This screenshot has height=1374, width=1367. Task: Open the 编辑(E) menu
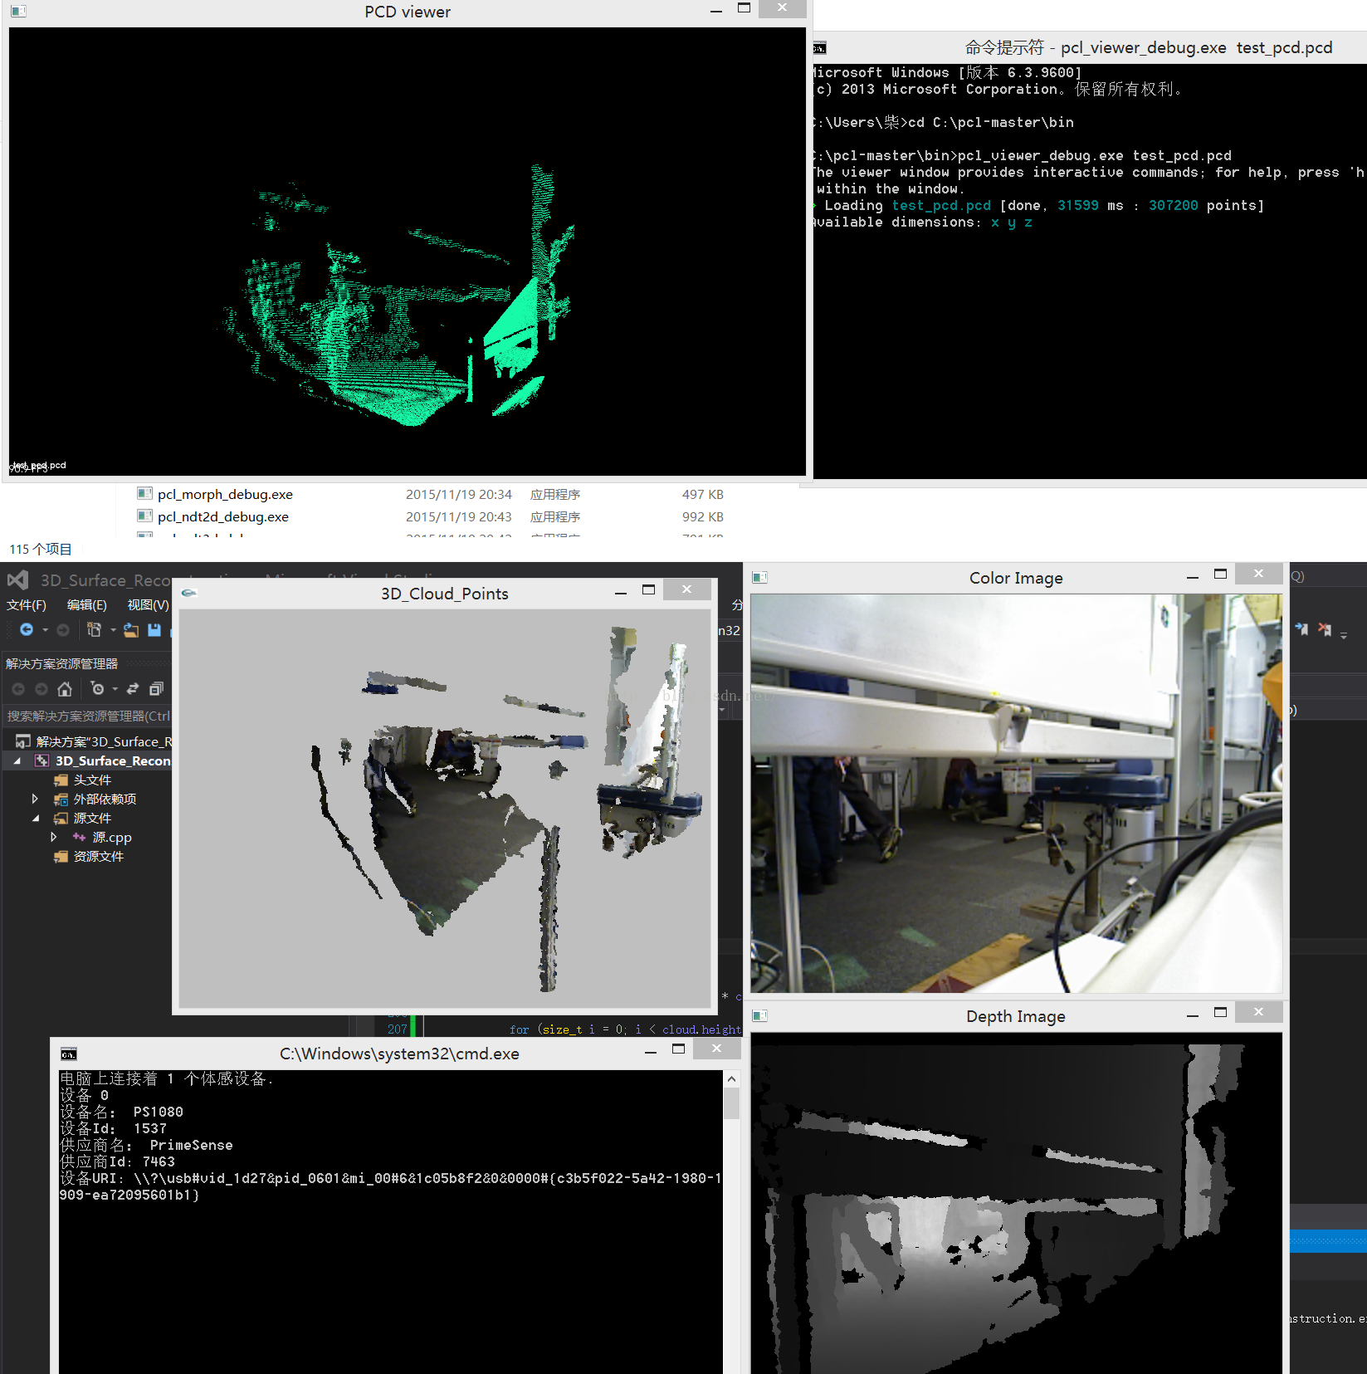point(86,605)
